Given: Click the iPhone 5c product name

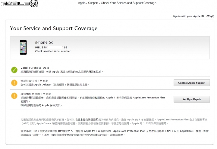Looking at the screenshot, I should tap(44, 42).
